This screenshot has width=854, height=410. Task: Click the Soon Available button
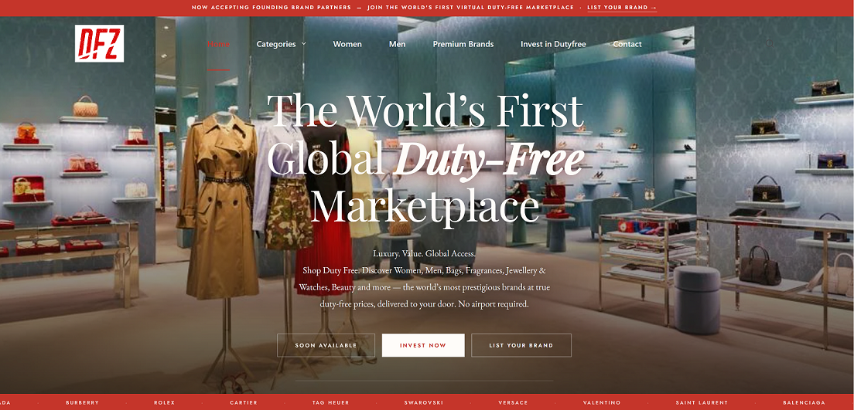326,345
